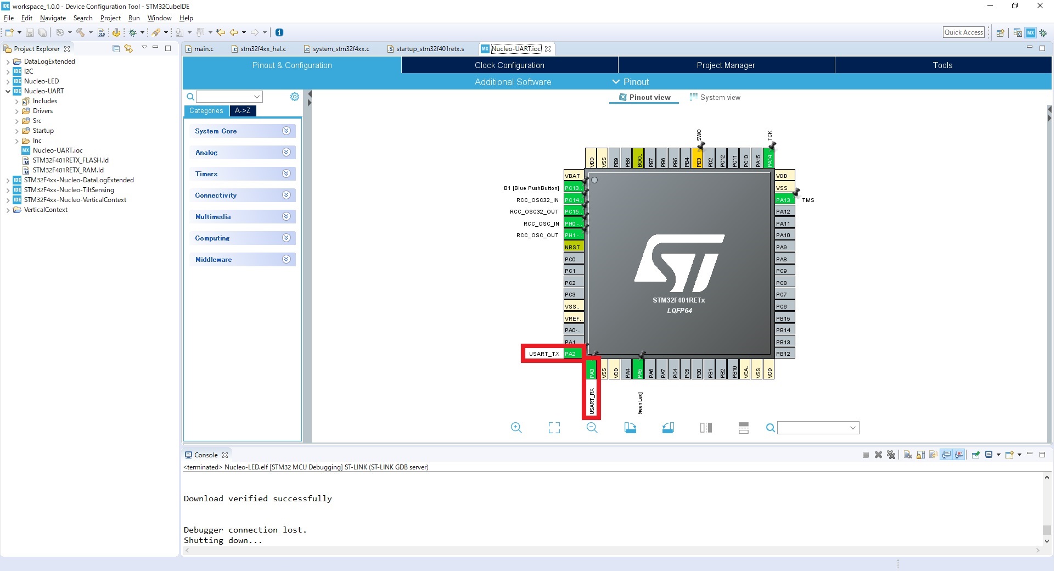This screenshot has height=571, width=1056.
Task: Toggle Show Console When Standard Out Changes
Action: pos(946,455)
